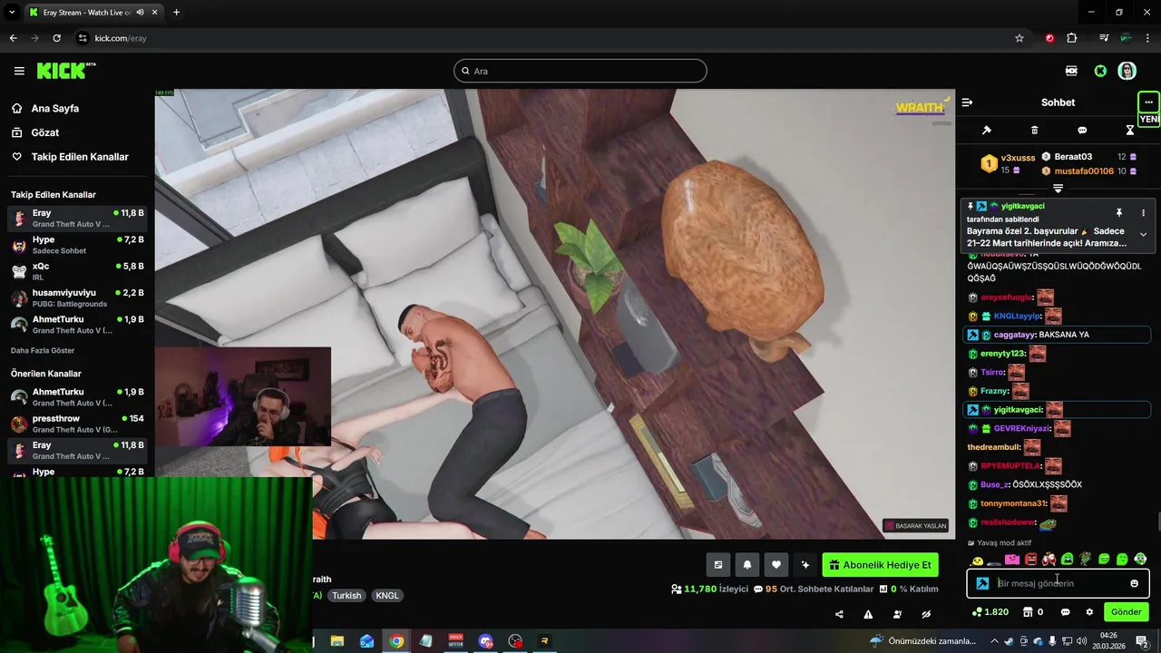1161x653 pixels.
Task: Go to the Kick logo home
Action: [x=65, y=71]
